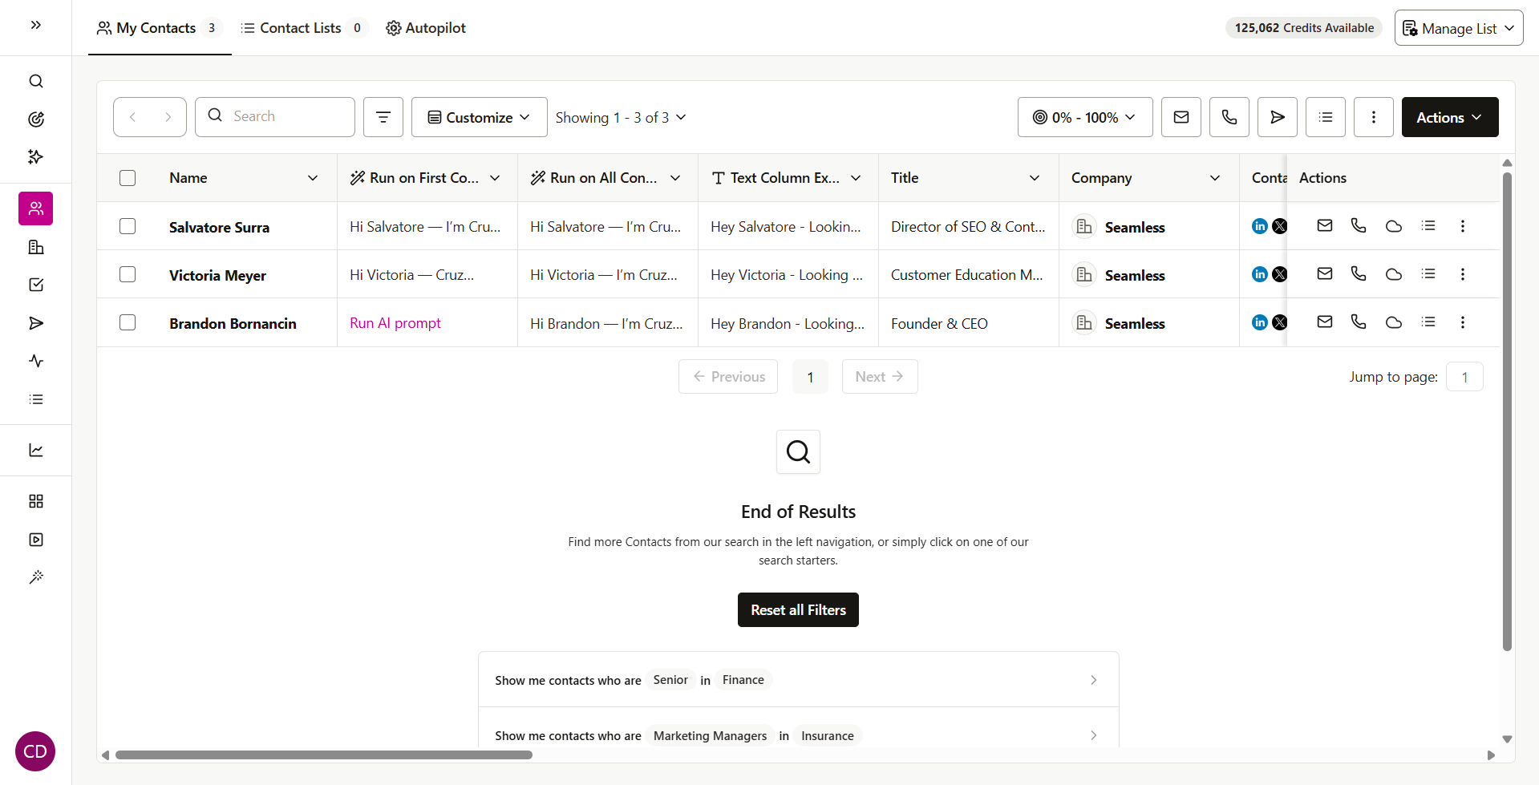This screenshot has height=785, width=1539.
Task: Select the Contacts people icon in sidebar
Action: click(36, 208)
